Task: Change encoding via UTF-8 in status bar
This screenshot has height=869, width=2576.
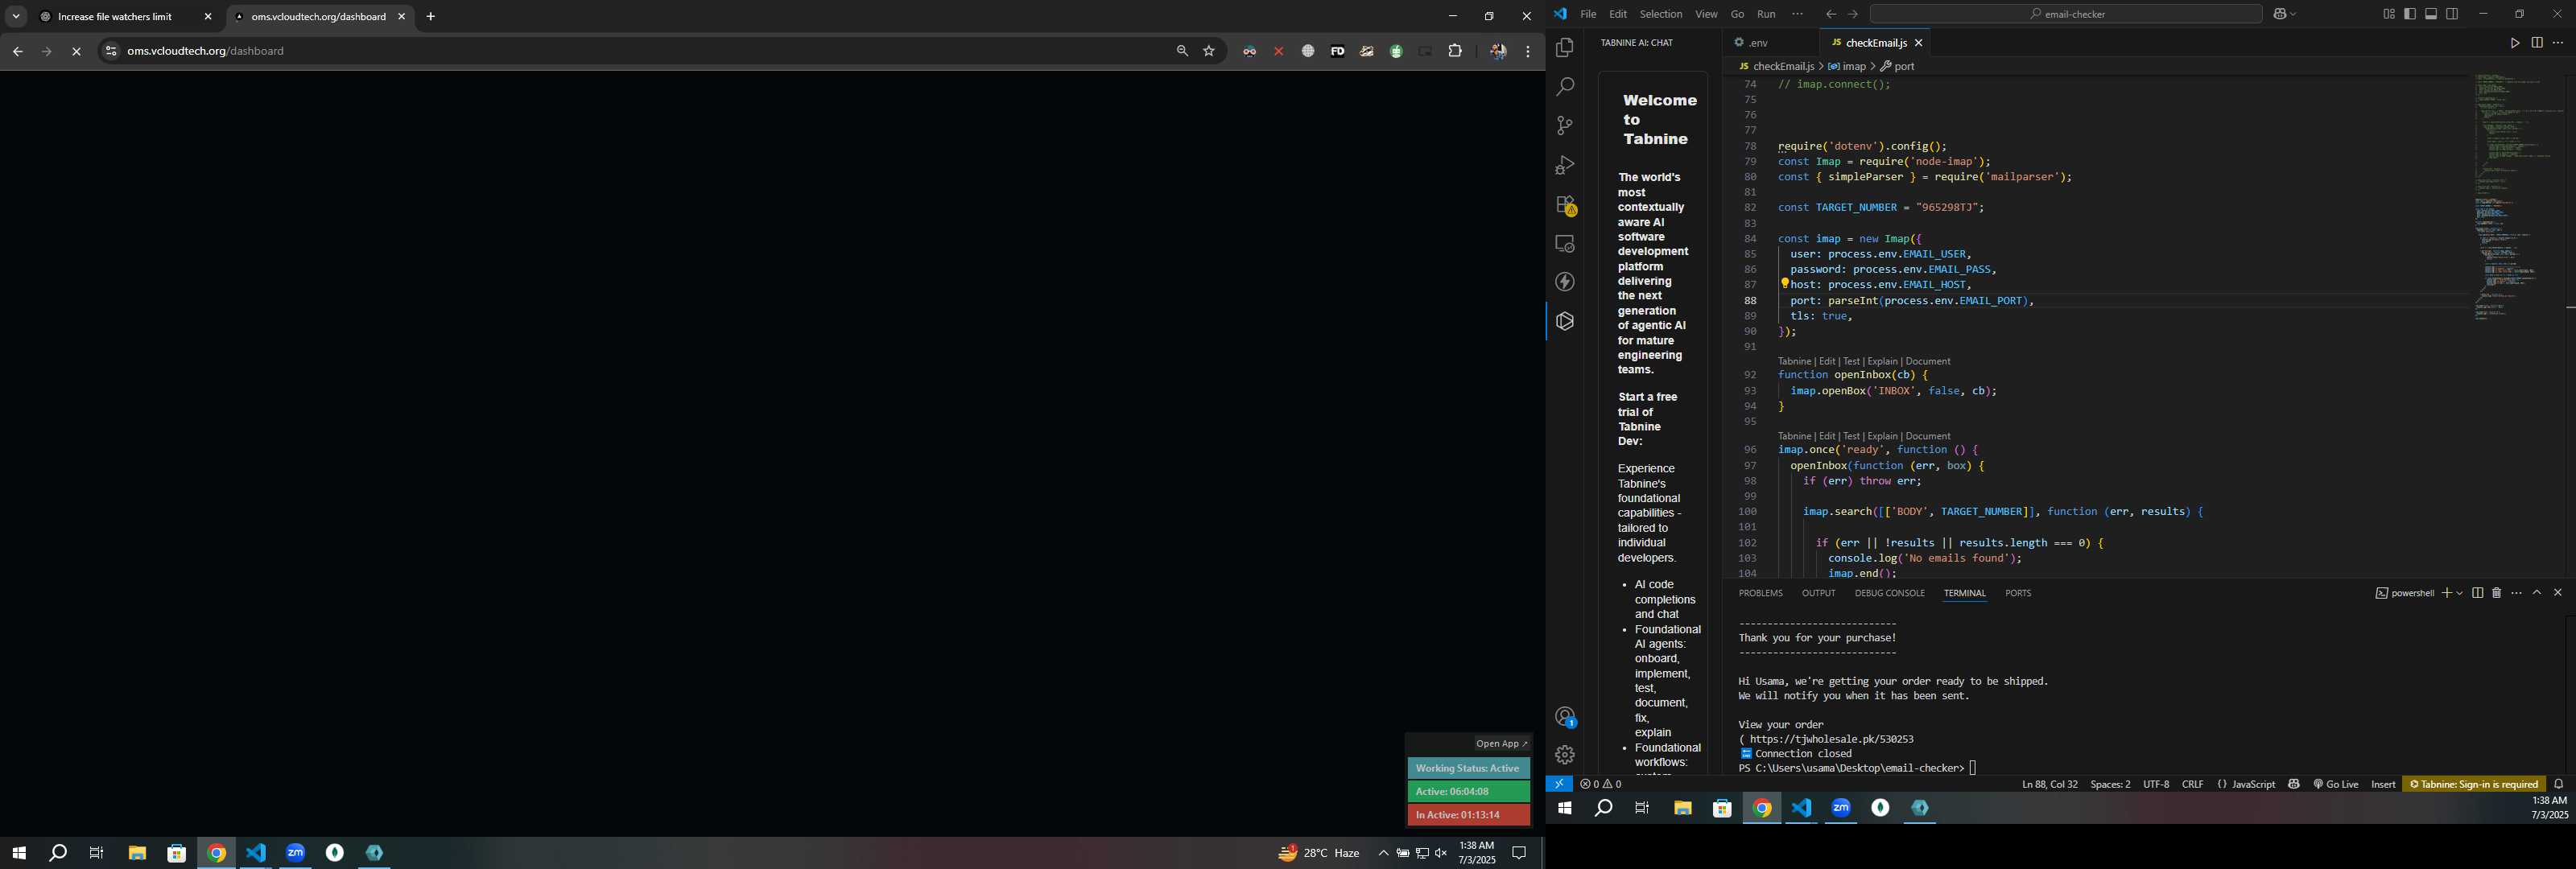Action: (x=2155, y=784)
